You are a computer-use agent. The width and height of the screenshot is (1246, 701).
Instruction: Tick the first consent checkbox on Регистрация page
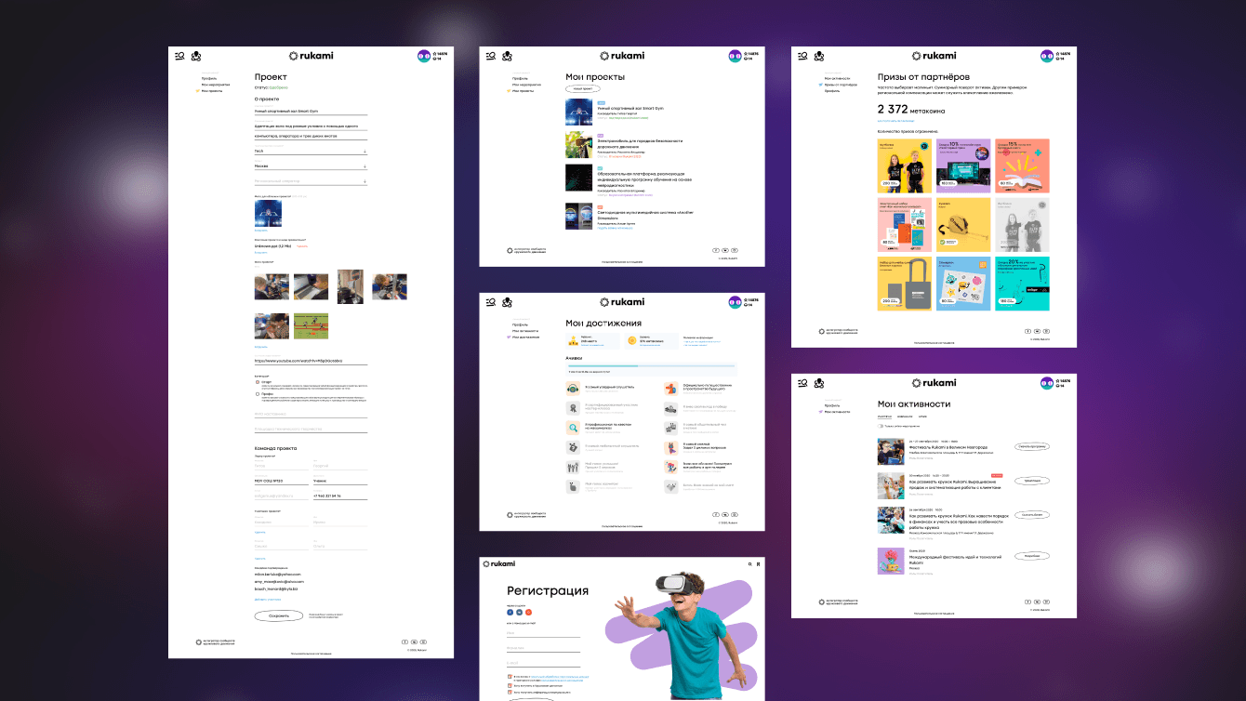(509, 677)
